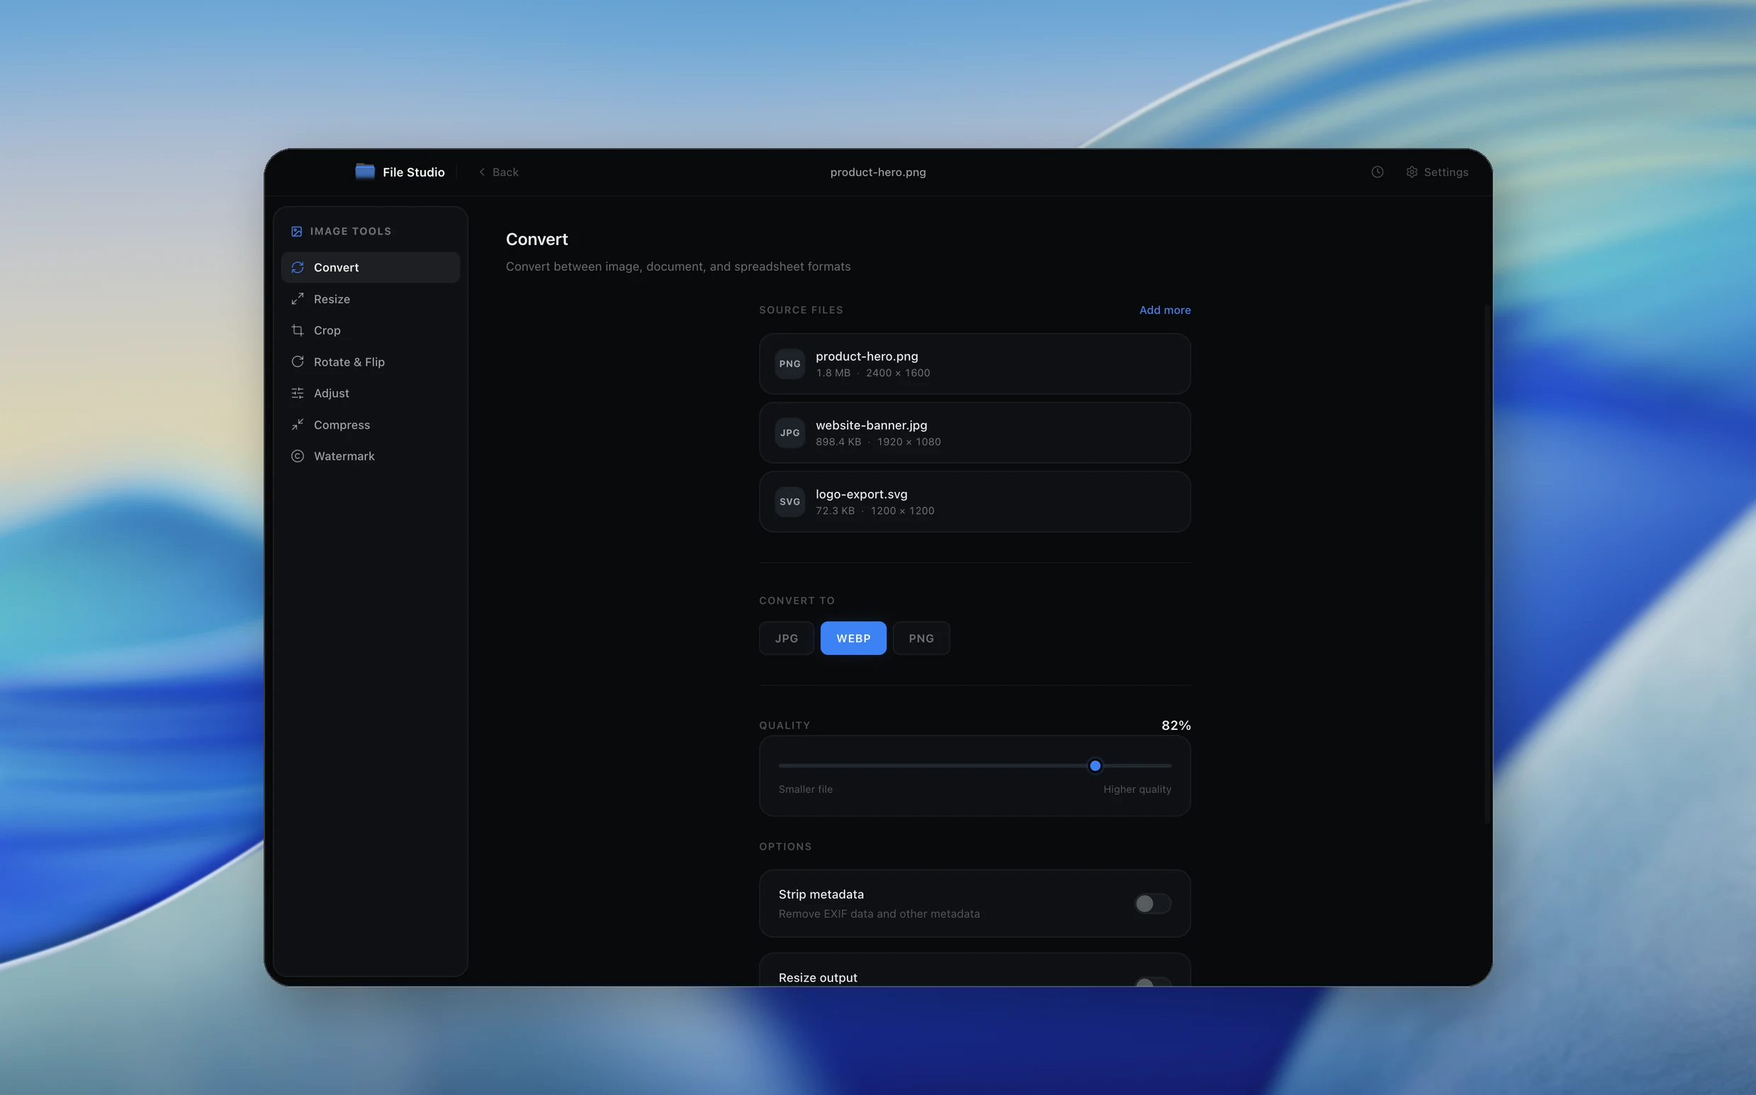Choose JPG as the output format

pyautogui.click(x=787, y=638)
